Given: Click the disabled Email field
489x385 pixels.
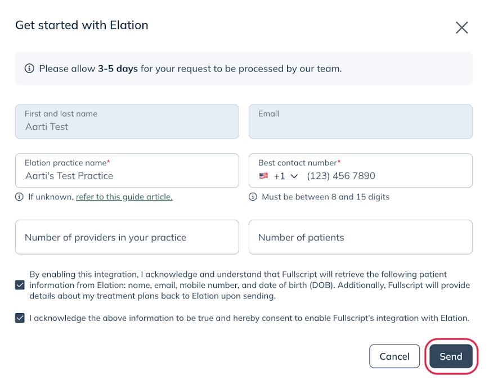Looking at the screenshot, I should pyautogui.click(x=361, y=121).
